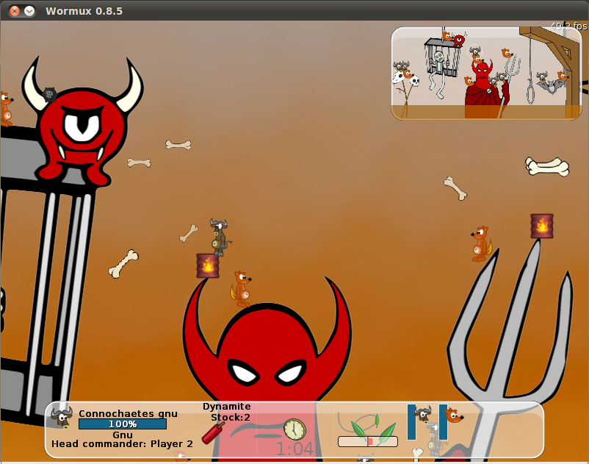
Task: Click the "1:04" turn timer
Action: click(295, 449)
